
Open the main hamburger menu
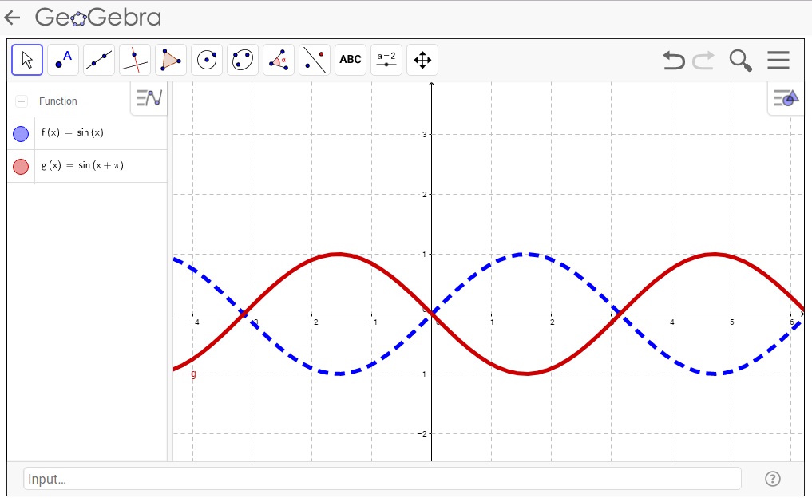(778, 60)
